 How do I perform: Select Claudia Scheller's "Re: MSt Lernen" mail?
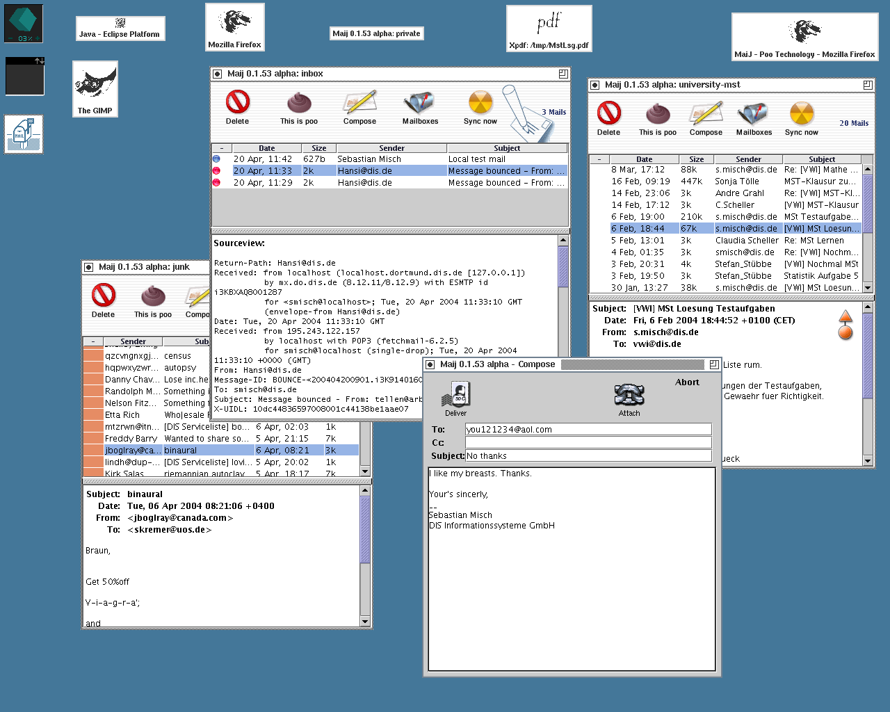click(726, 241)
